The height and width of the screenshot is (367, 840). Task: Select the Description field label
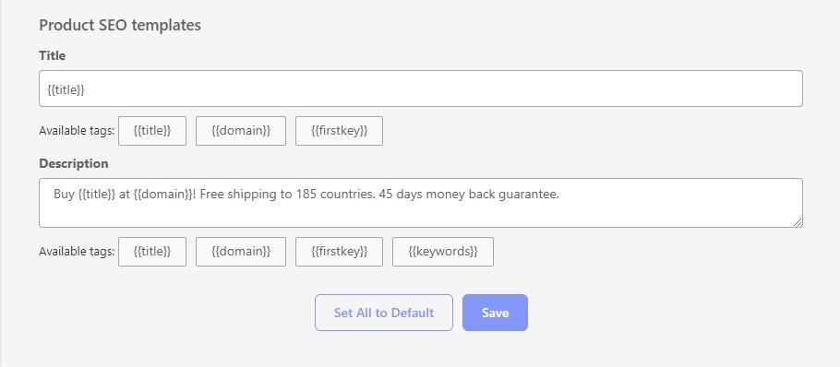pos(74,164)
